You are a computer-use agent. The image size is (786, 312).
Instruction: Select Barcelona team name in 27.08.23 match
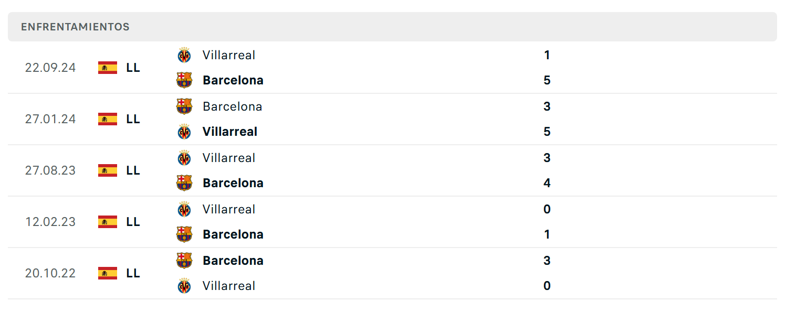[233, 183]
